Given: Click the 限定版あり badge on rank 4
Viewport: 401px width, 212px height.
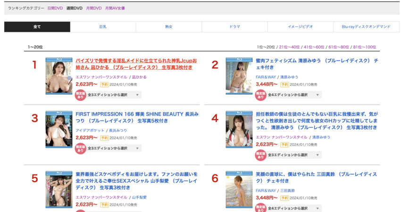Looking at the screenshot, I should pyautogui.click(x=260, y=155).
